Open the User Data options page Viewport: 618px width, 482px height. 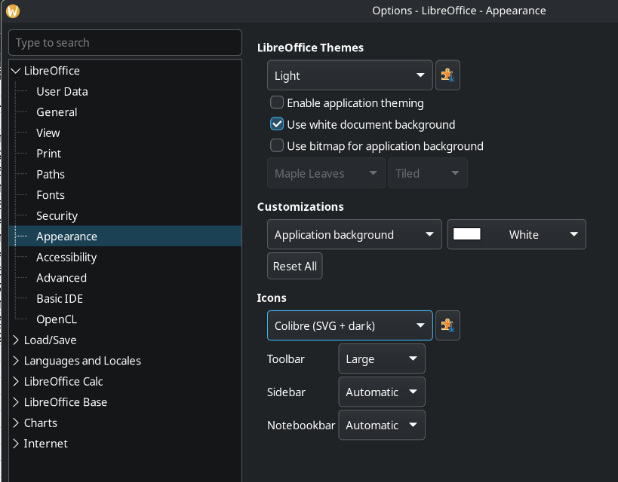point(62,91)
